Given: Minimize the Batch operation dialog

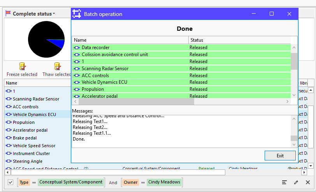Looking at the screenshot, I should point(254,14).
